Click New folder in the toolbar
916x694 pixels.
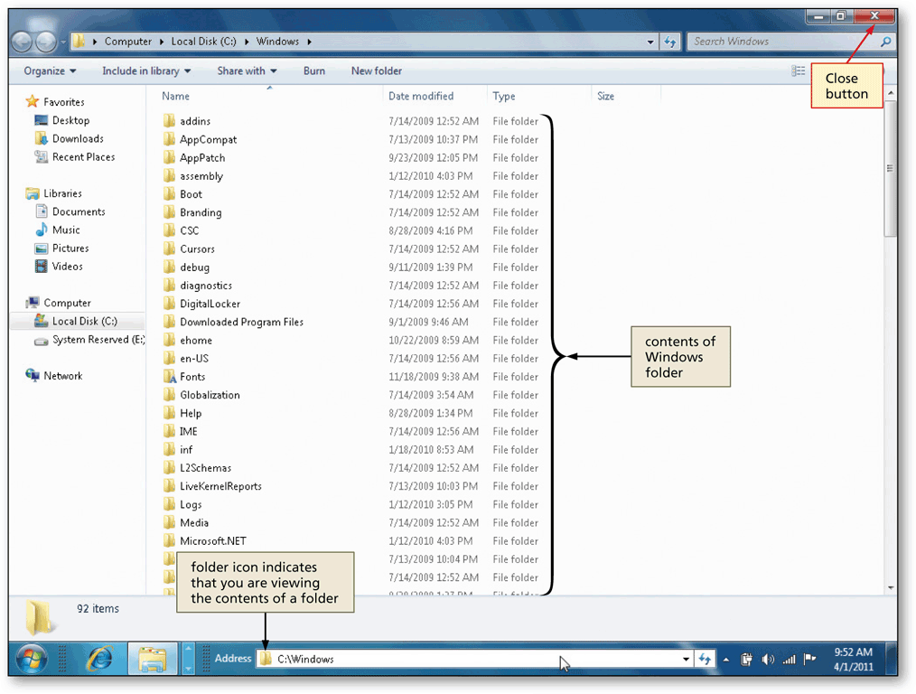tap(376, 70)
